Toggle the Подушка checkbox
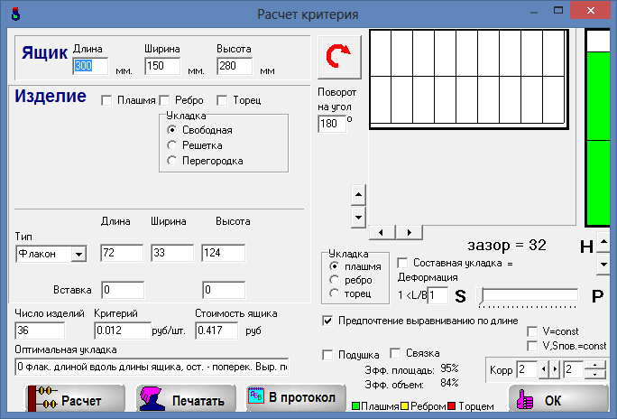This screenshot has width=617, height=419. pyautogui.click(x=327, y=355)
